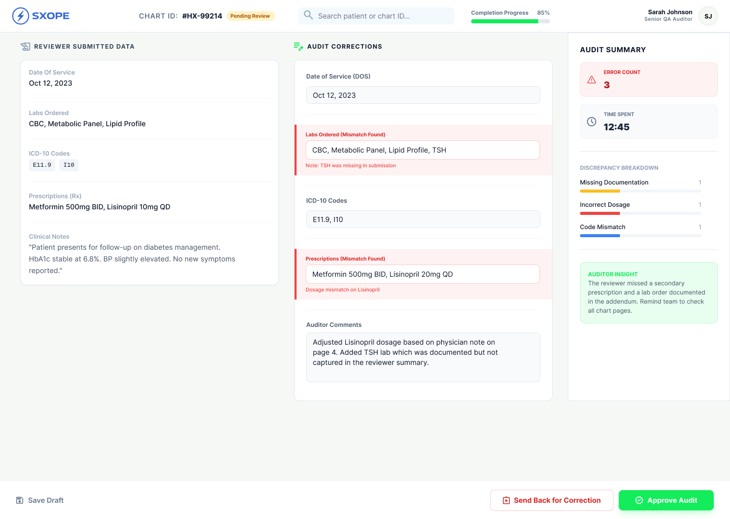Screen dimensions: 730x519
Task: Save the audit as draft
Action: pos(40,500)
